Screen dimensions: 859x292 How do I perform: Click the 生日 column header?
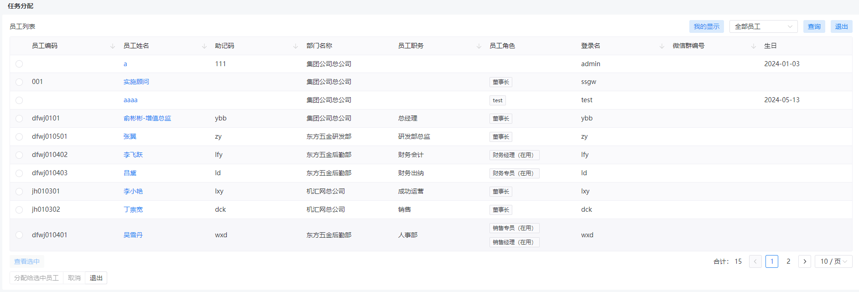click(x=770, y=46)
